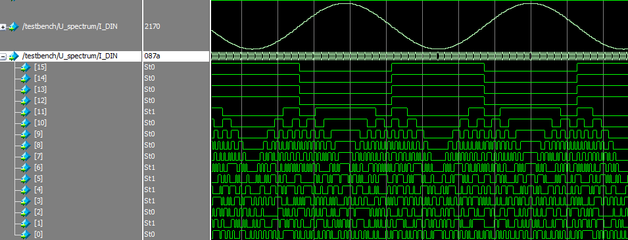The image size is (628, 240).
Task: Click the analog I_DIN signal icon
Action: pos(14,27)
